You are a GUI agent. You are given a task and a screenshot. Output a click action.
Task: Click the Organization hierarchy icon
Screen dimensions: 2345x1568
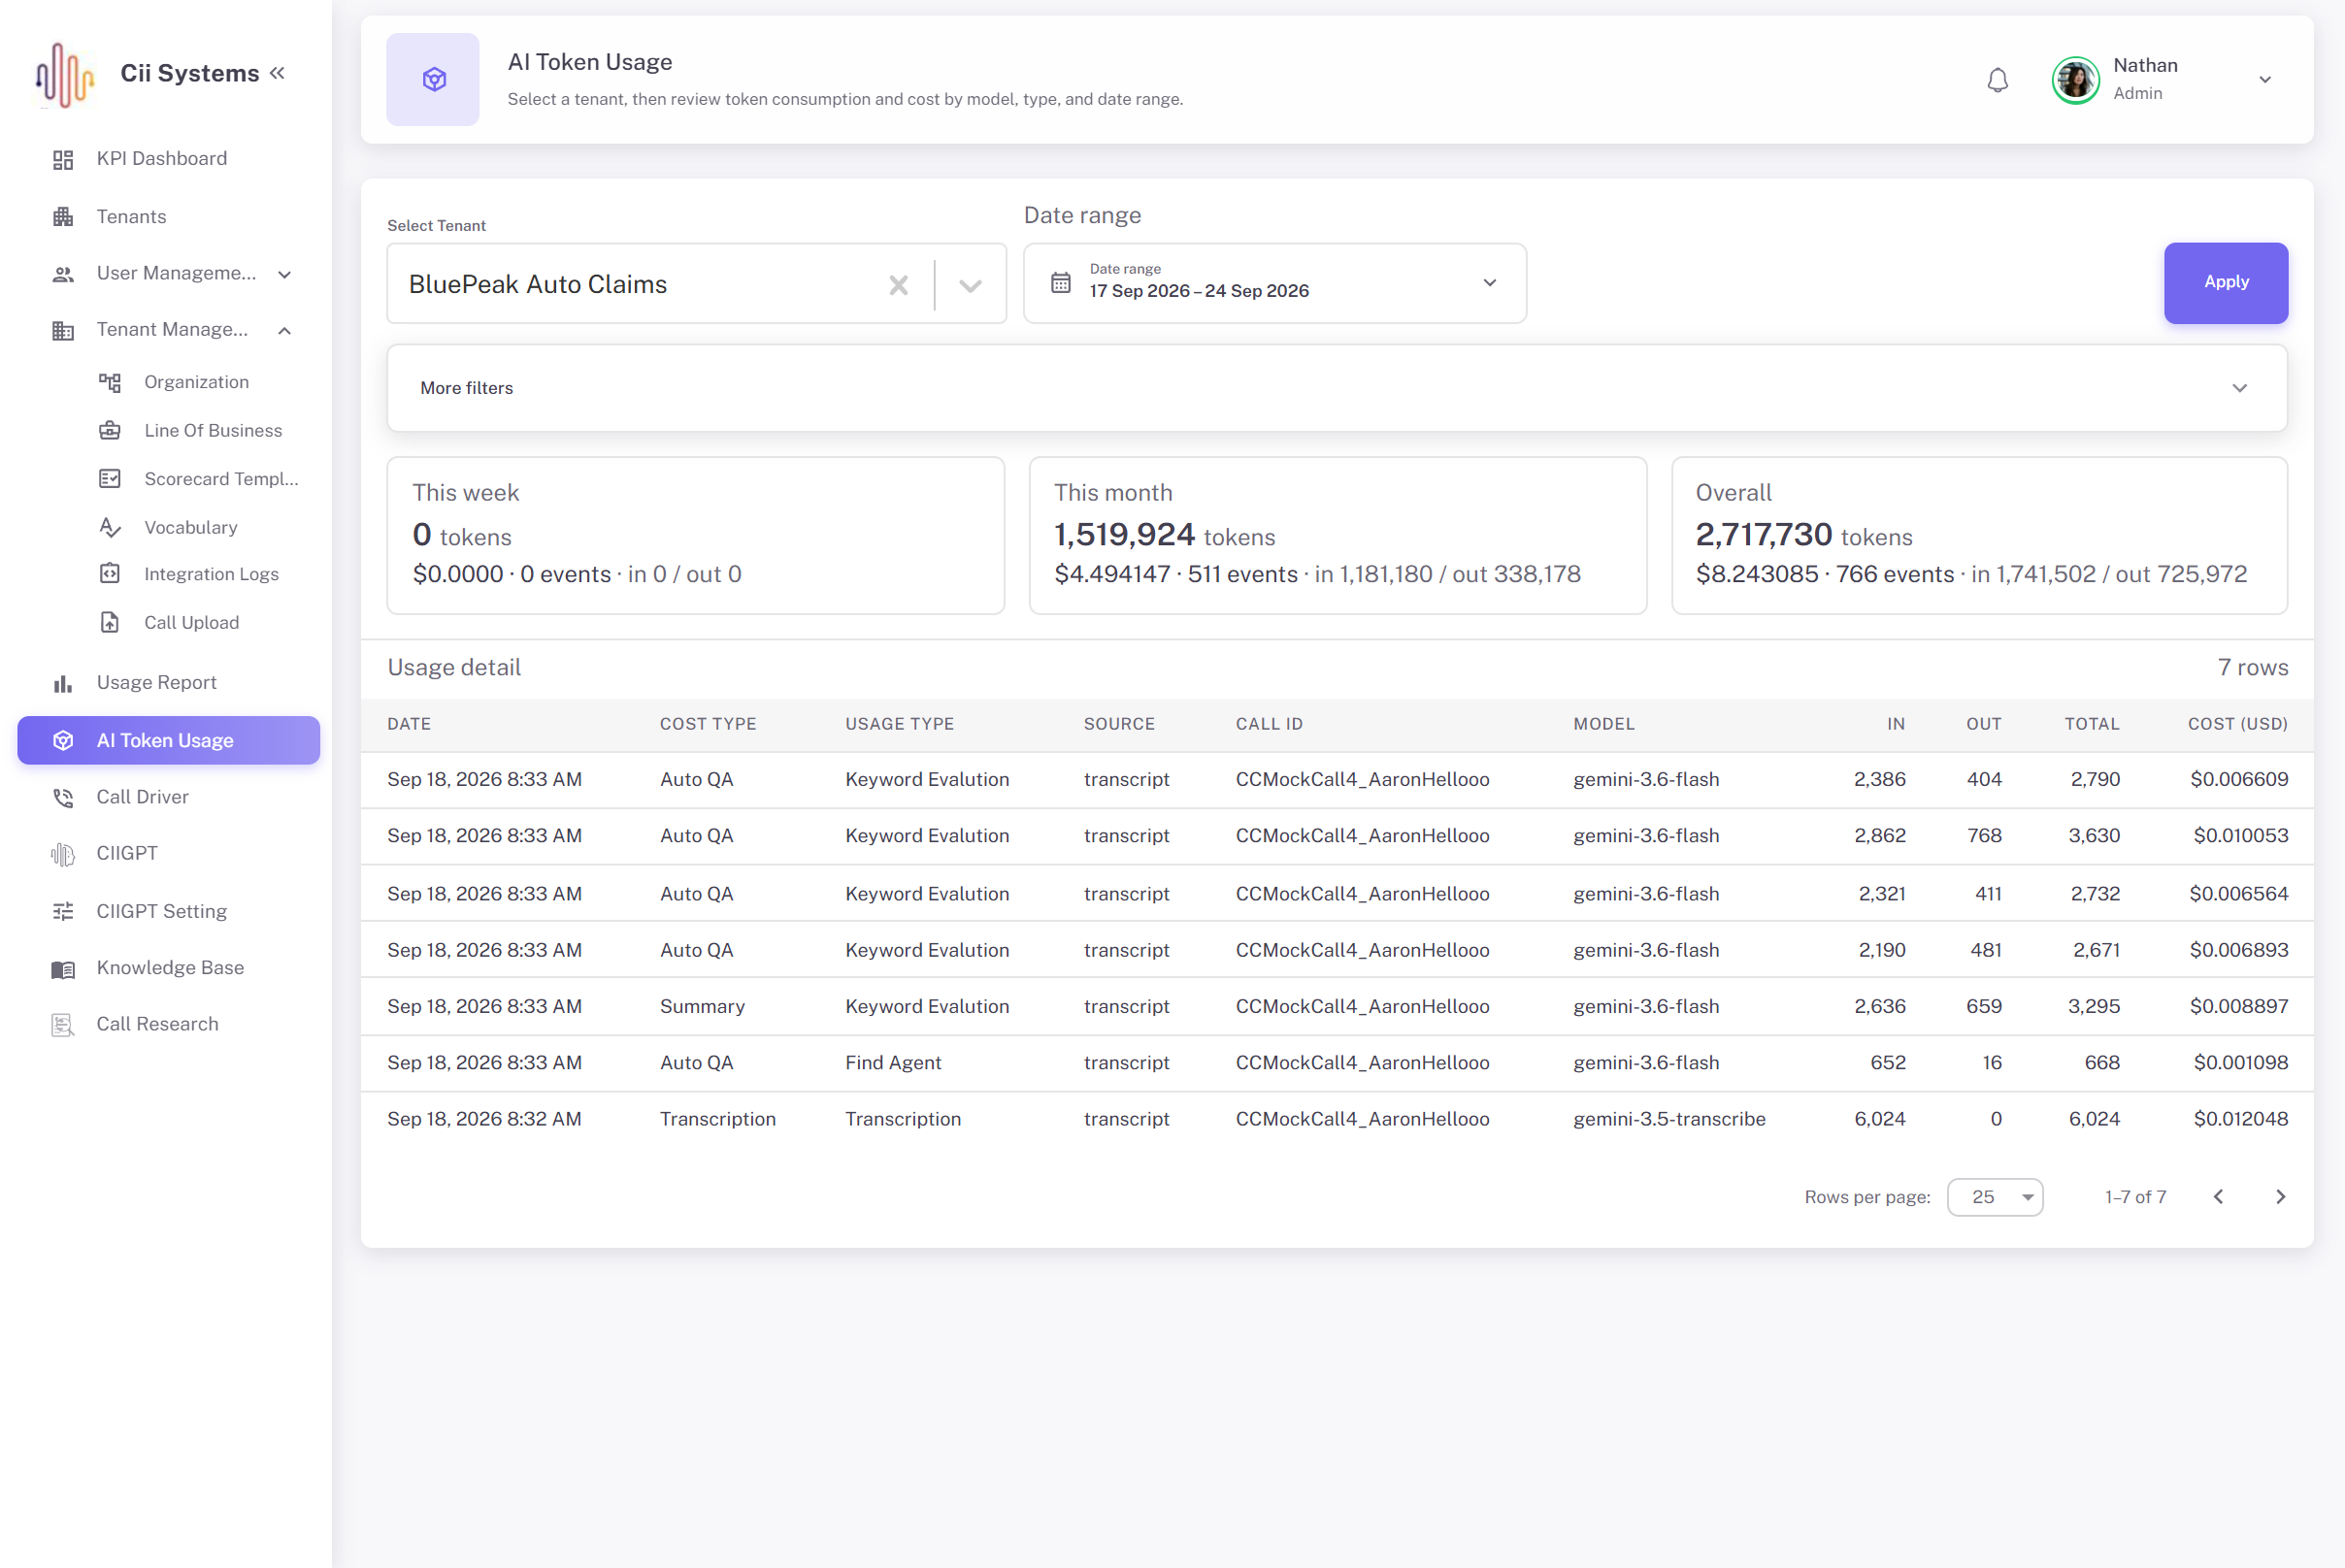tap(110, 382)
